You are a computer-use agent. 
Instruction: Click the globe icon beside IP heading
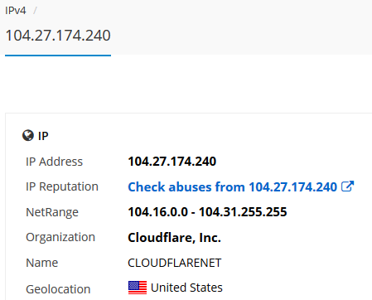coord(28,136)
